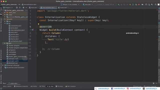Click the override gutter icon on line 7
Viewport: 160px width, 90px height.
click(x=32, y=30)
